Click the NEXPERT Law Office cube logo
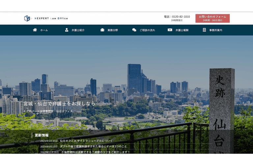Viewport: 253px width, 168px height. (27, 18)
